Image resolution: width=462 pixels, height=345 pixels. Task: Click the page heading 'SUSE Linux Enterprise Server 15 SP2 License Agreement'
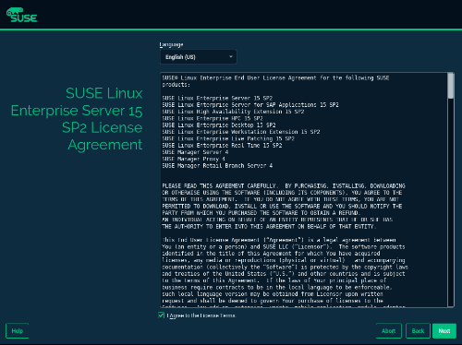[77, 119]
